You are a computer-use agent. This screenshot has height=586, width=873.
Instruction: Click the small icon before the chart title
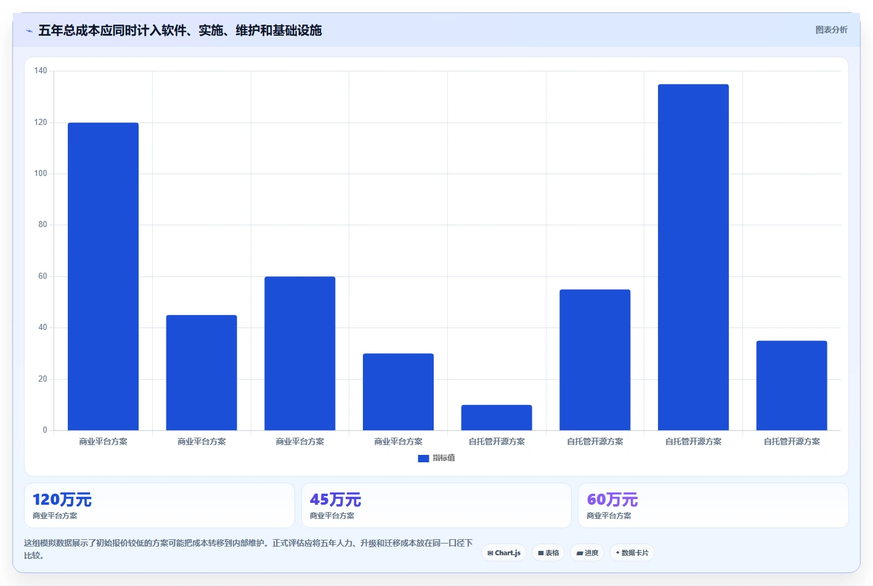click(x=29, y=31)
